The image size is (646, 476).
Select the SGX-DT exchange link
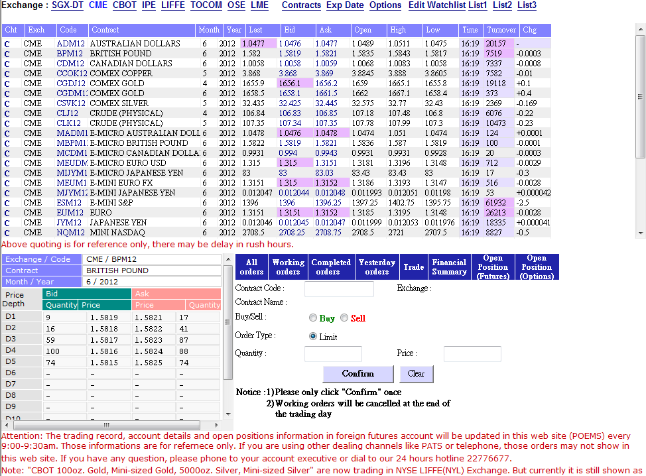[68, 5]
